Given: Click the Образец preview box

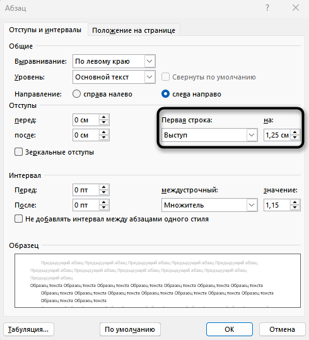Looking at the screenshot, I should (x=158, y=281).
